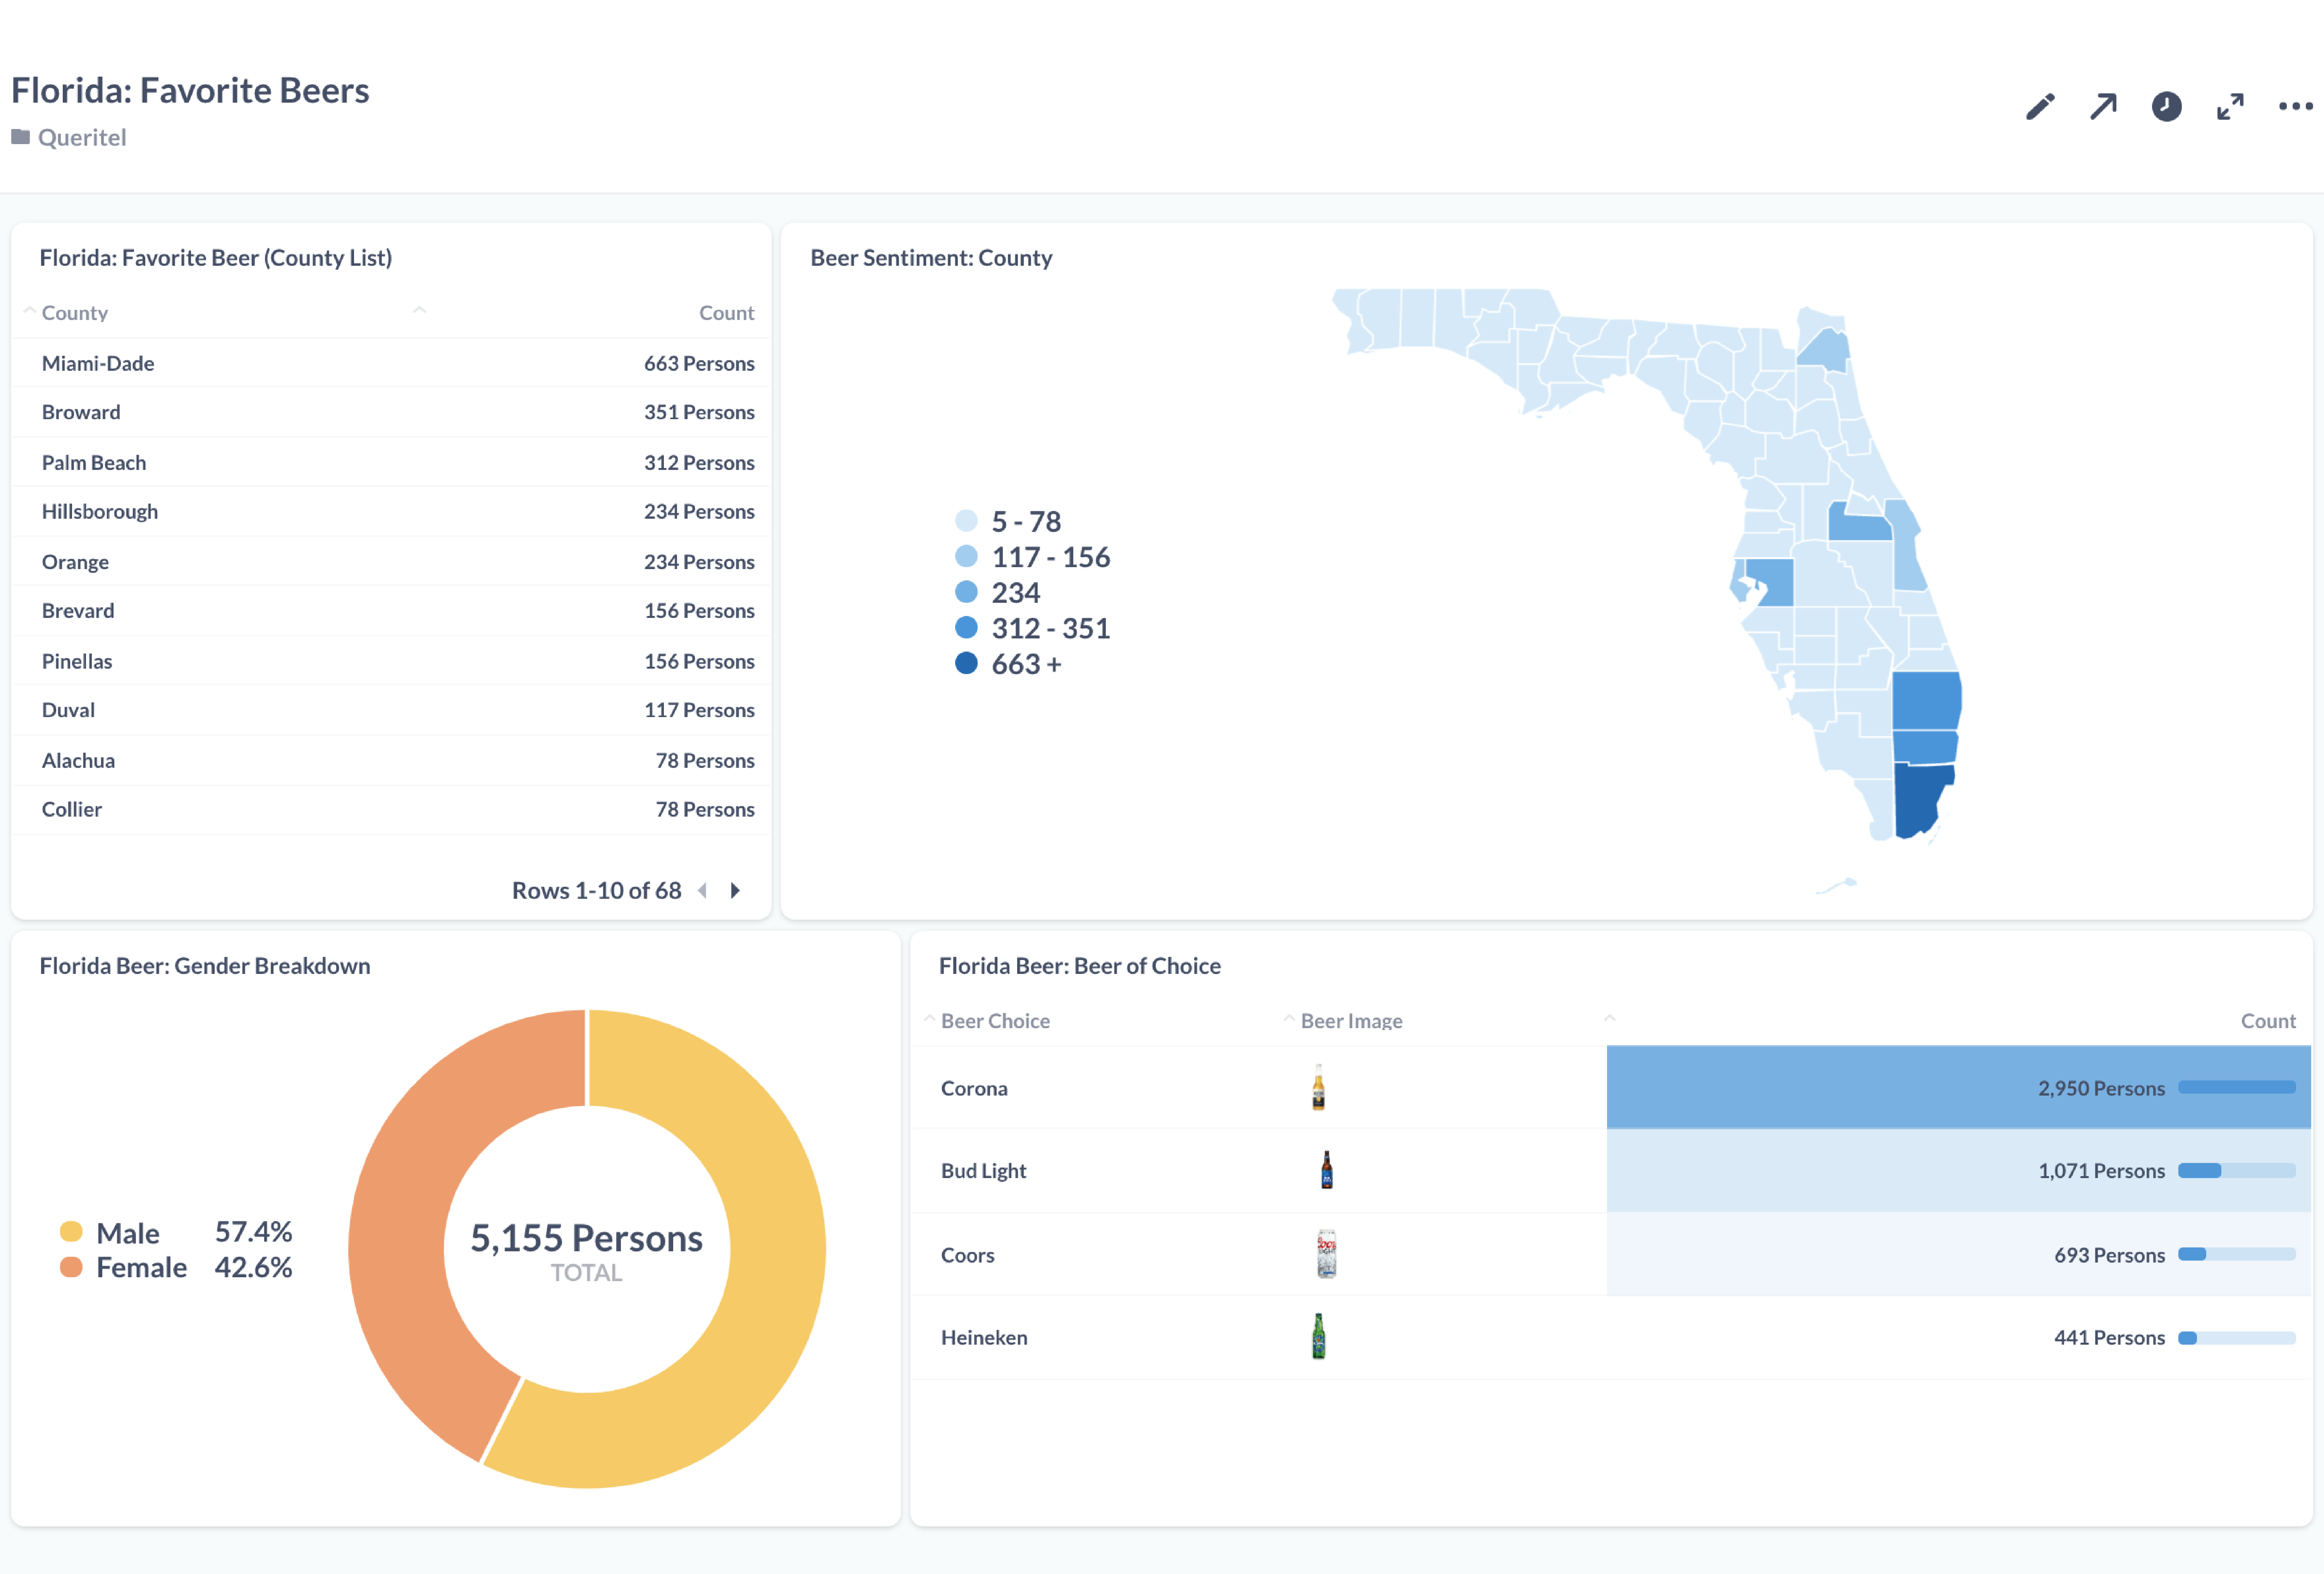The image size is (2324, 1574).
Task: Click the Heineken bottle image
Action: click(1318, 1337)
